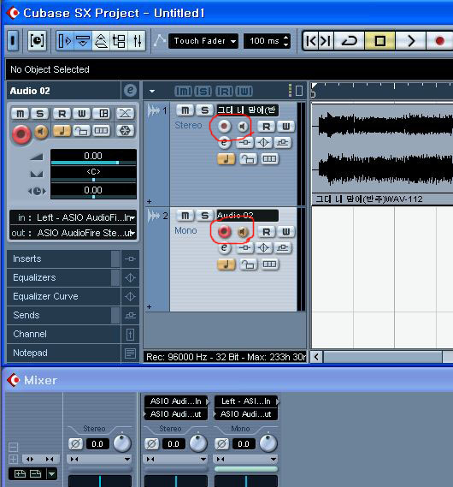Open the Automation mode Touch Fader dropdown
Viewport: 453px width, 487px height.
[x=203, y=41]
